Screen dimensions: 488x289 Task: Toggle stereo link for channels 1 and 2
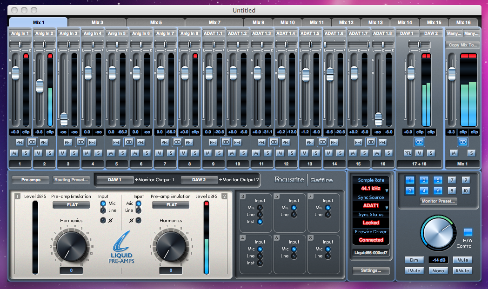point(32,142)
